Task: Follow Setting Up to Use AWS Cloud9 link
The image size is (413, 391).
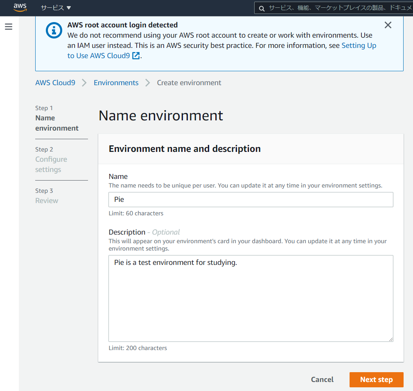Action: (x=221, y=51)
